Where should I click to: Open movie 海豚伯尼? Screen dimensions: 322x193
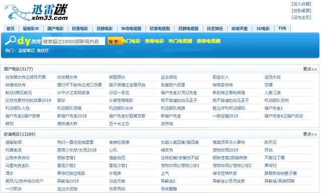click(117, 158)
